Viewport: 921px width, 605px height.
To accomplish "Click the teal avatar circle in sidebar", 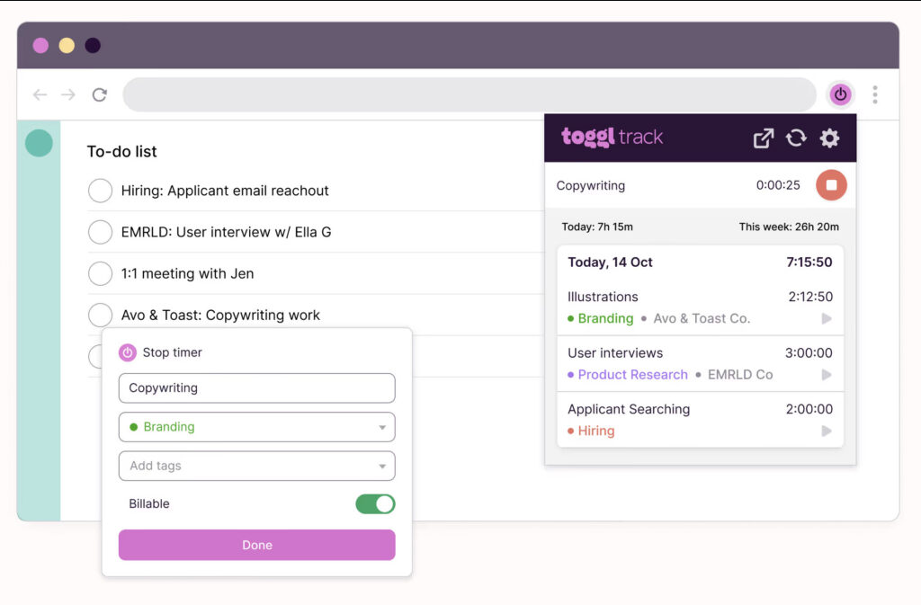I will (39, 143).
